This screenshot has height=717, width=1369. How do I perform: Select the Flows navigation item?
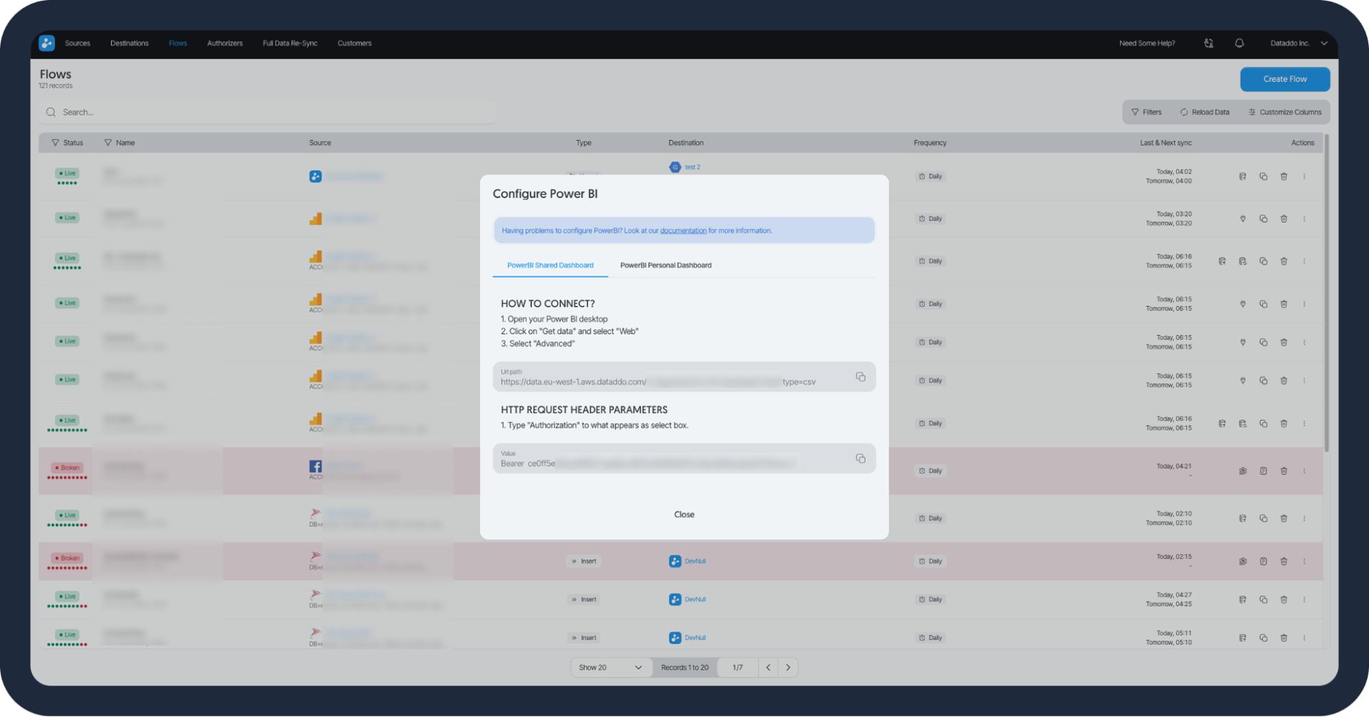[x=178, y=43]
